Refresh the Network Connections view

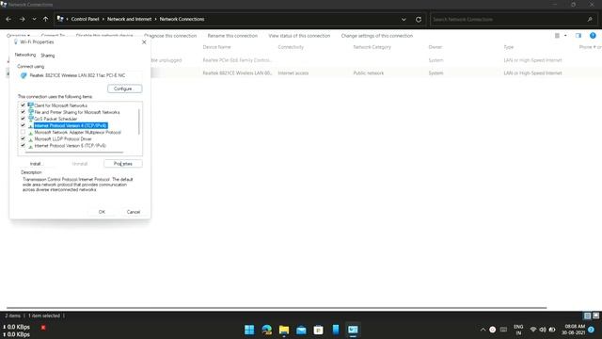tap(419, 19)
